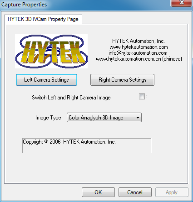193x202 pixels.
Task: Click the Capture Properties title bar
Action: click(85, 5)
